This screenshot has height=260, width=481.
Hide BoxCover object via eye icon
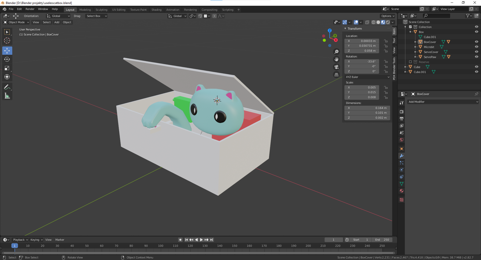(x=476, y=42)
